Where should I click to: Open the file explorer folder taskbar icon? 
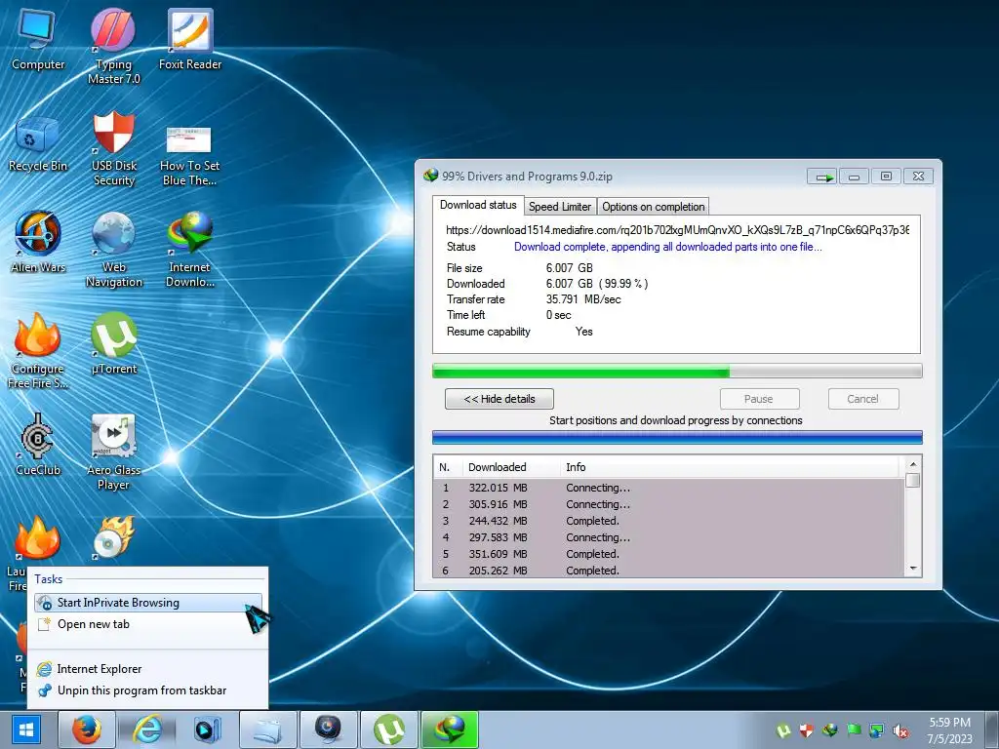tap(267, 729)
